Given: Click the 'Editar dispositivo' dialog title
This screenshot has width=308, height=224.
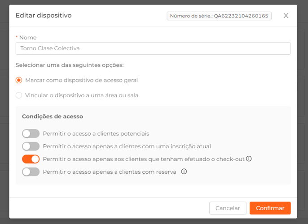Looking at the screenshot, I should [44, 15].
